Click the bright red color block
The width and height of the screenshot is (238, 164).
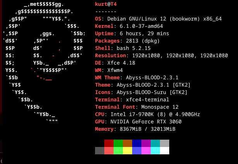(109, 150)
